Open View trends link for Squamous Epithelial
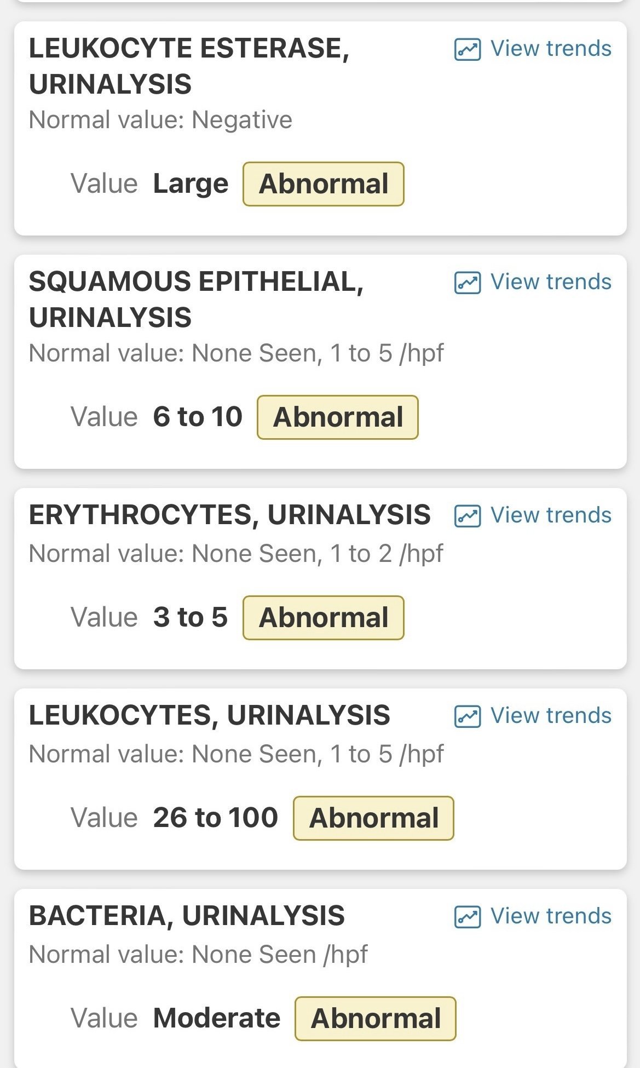This screenshot has height=1068, width=640. tap(550, 282)
